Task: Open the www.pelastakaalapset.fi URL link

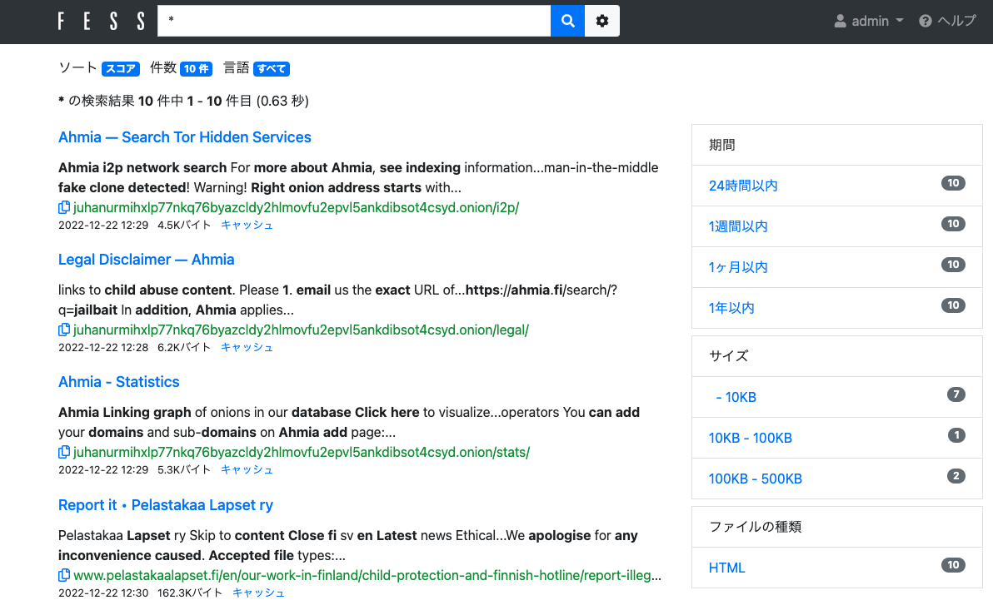Action: pyautogui.click(x=367, y=575)
